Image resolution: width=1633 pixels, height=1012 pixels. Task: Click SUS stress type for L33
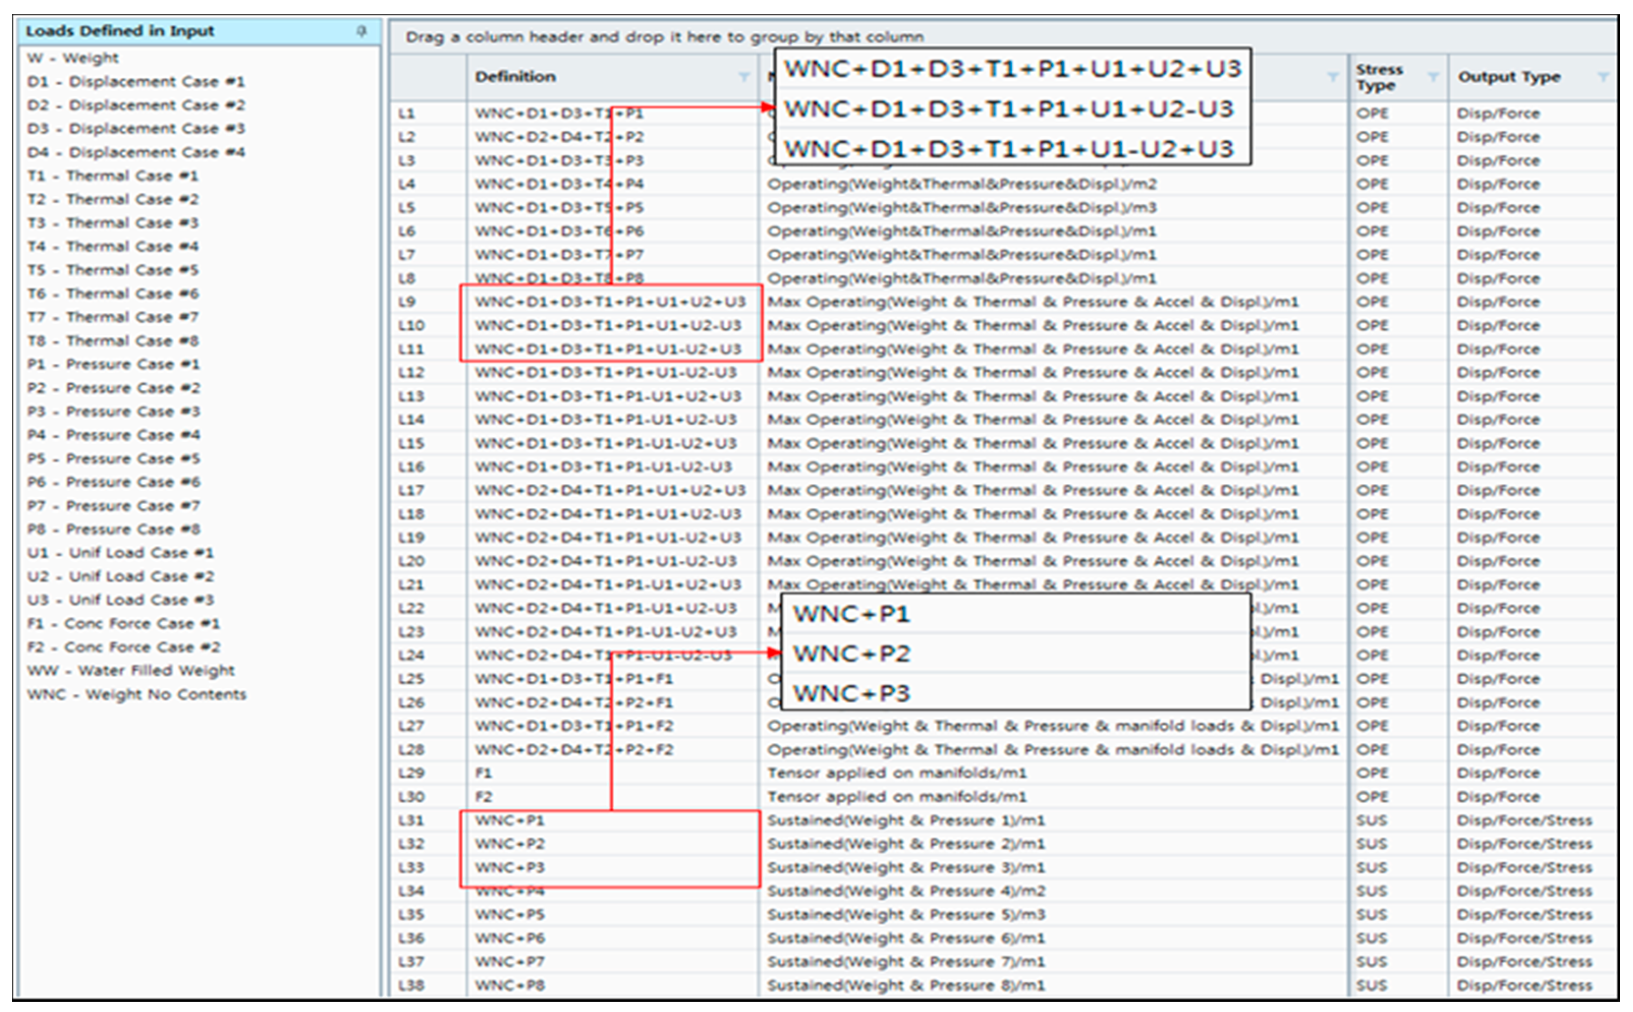tap(1371, 868)
